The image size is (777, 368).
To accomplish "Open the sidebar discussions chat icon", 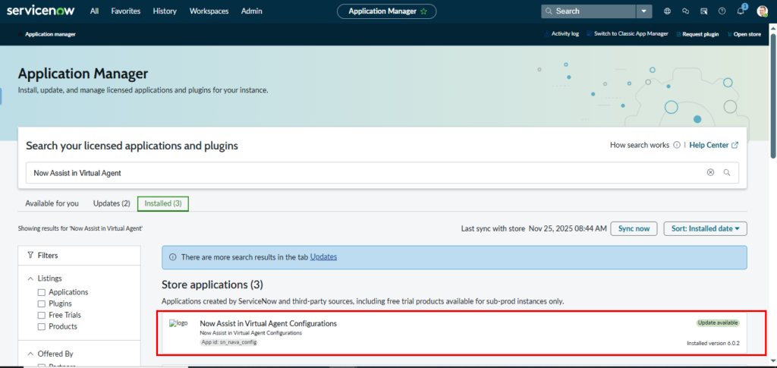I will (685, 11).
